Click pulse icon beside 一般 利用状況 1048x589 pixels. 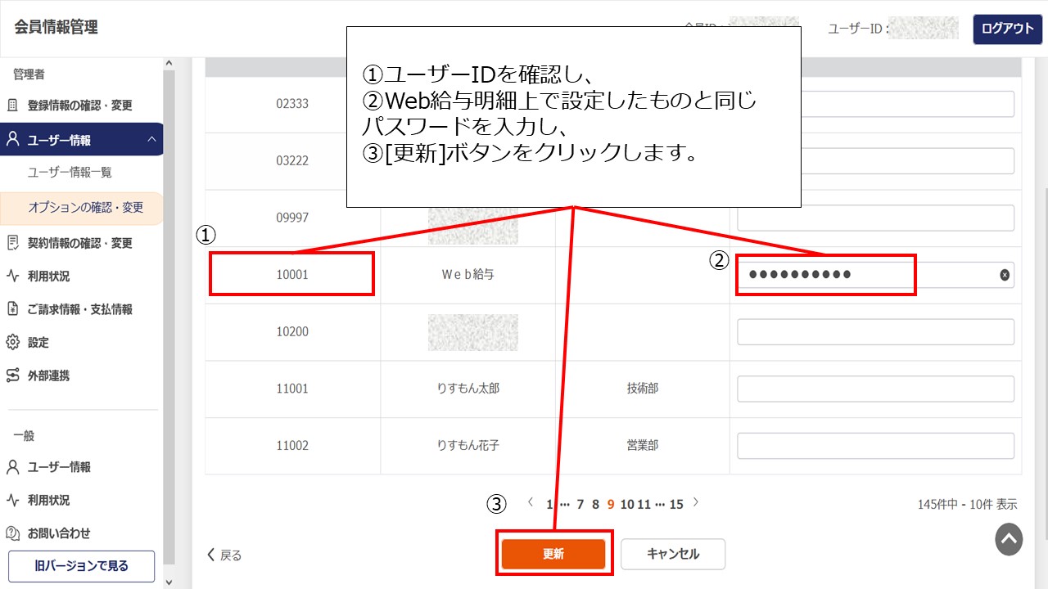click(x=12, y=500)
